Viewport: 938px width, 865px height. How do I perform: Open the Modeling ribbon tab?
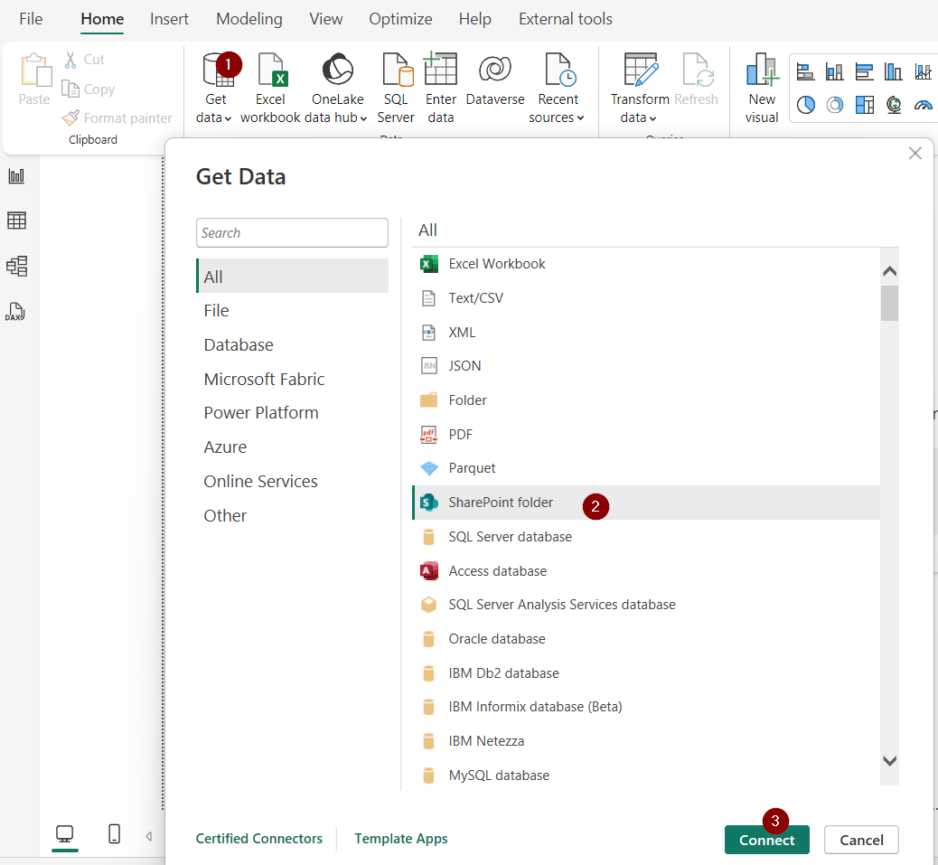pyautogui.click(x=249, y=18)
